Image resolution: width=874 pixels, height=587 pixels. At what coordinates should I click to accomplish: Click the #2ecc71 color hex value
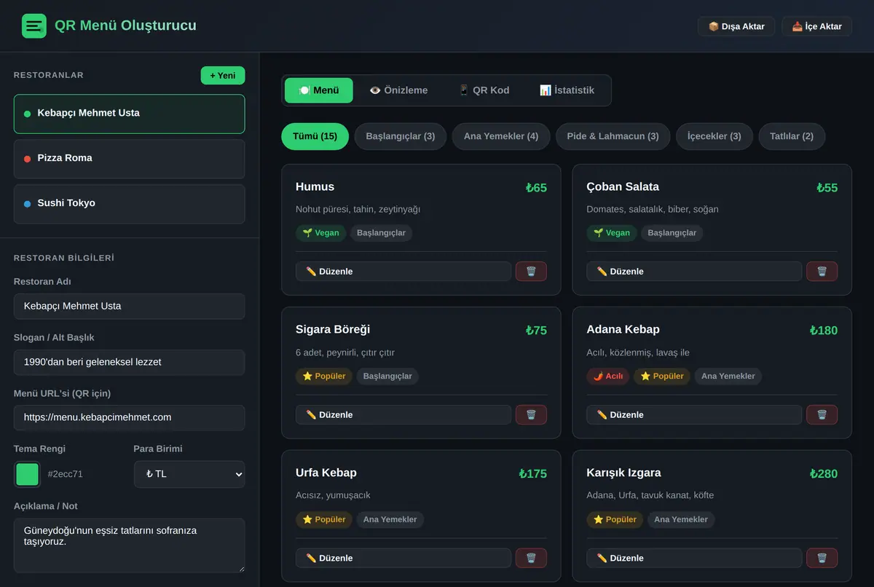click(66, 474)
